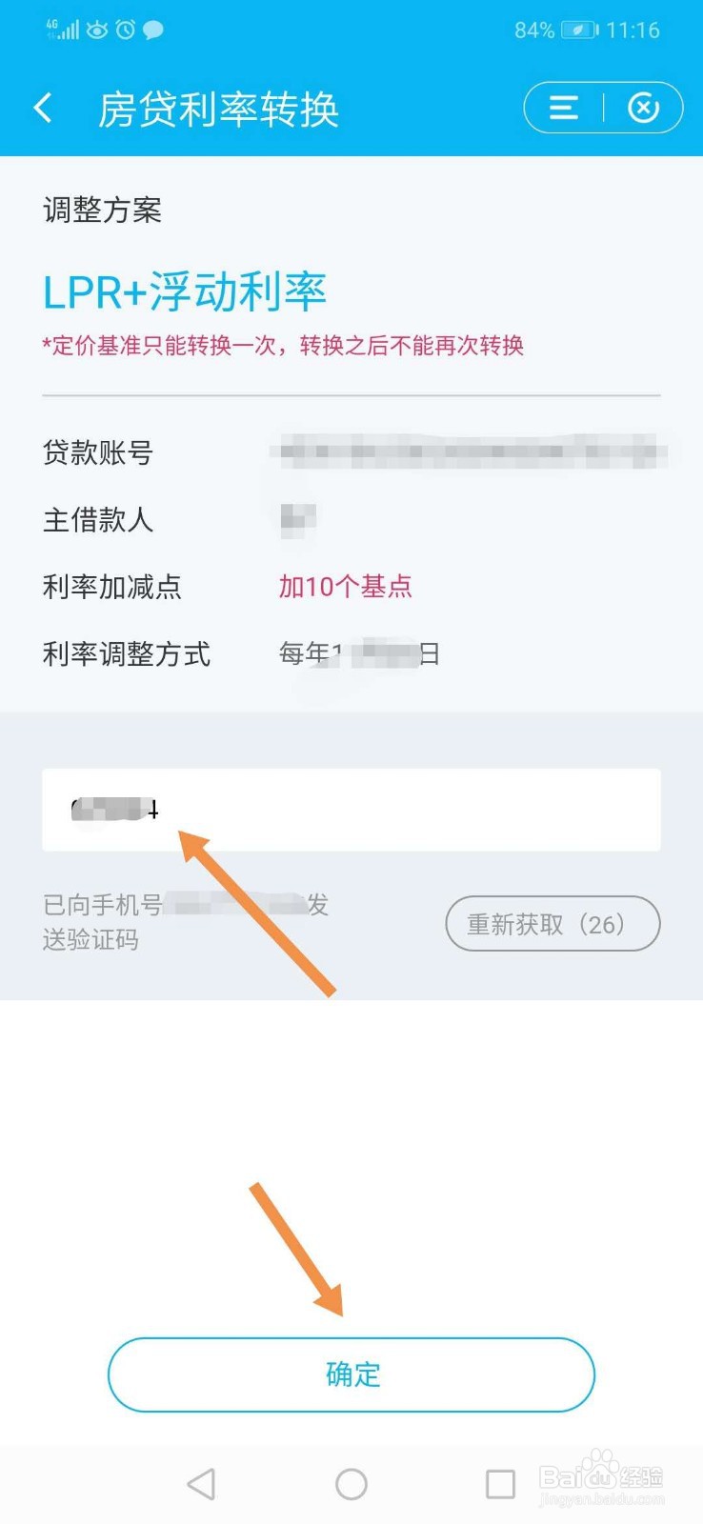Screen dimensions: 703x1524
Task: Tap the message bubble status icon
Action: click(152, 30)
